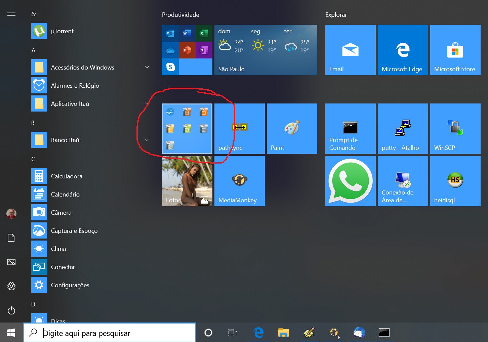Viewport: 488px width, 342px height.
Task: Click the Windows Start button
Action: coord(11,333)
